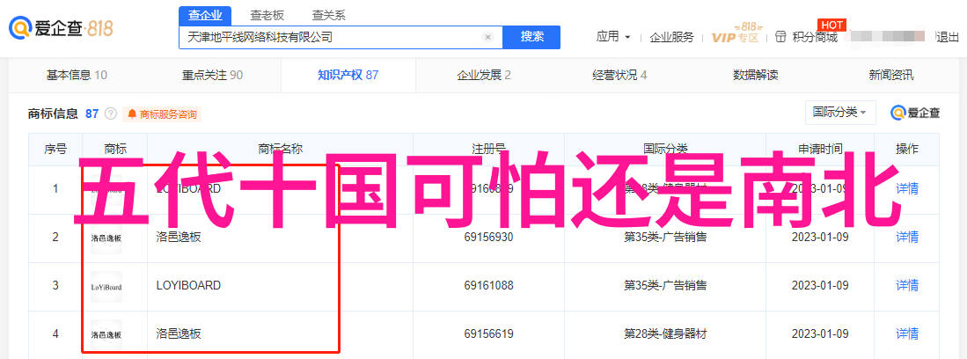Open 详情 for registration 69156930
Screen dimensions: 967x359
(906, 237)
